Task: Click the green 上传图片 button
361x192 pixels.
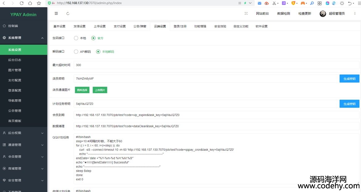Action: tap(100, 90)
